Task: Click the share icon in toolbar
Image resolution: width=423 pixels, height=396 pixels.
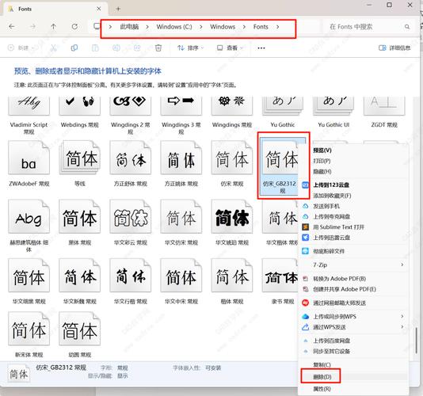Action: (x=137, y=48)
